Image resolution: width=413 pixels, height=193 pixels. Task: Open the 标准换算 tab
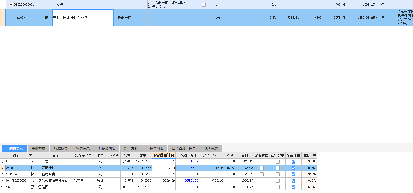(61, 148)
